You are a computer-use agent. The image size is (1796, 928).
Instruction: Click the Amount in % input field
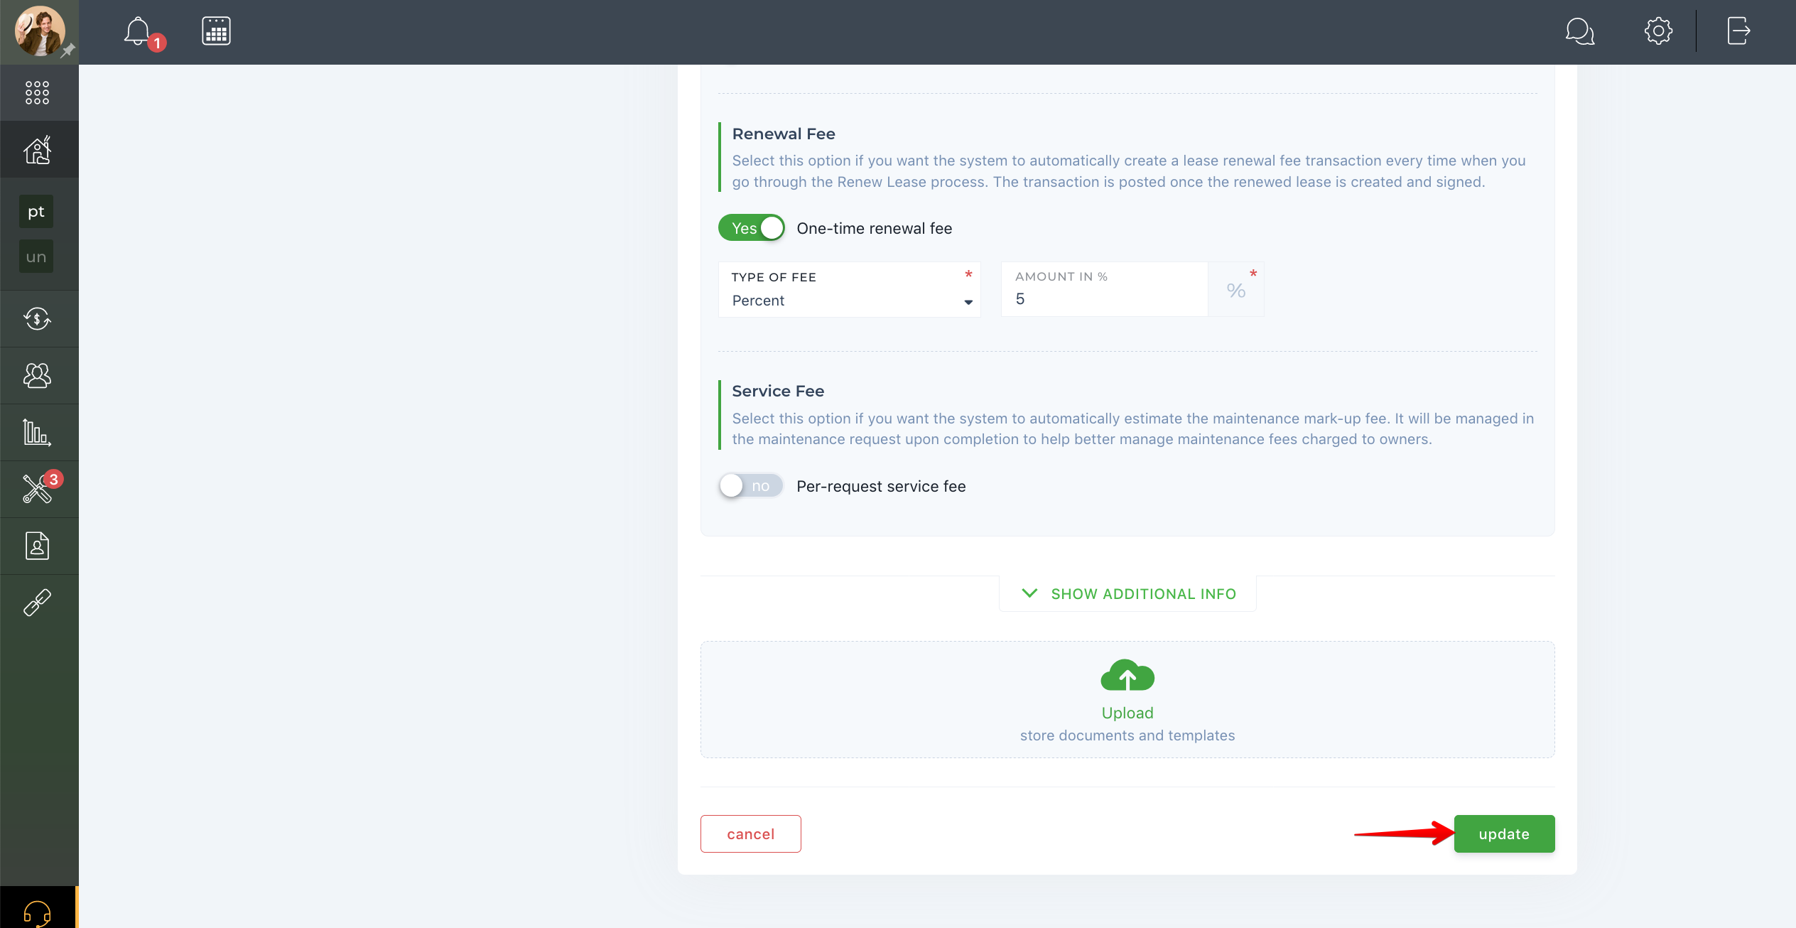pyautogui.click(x=1105, y=289)
